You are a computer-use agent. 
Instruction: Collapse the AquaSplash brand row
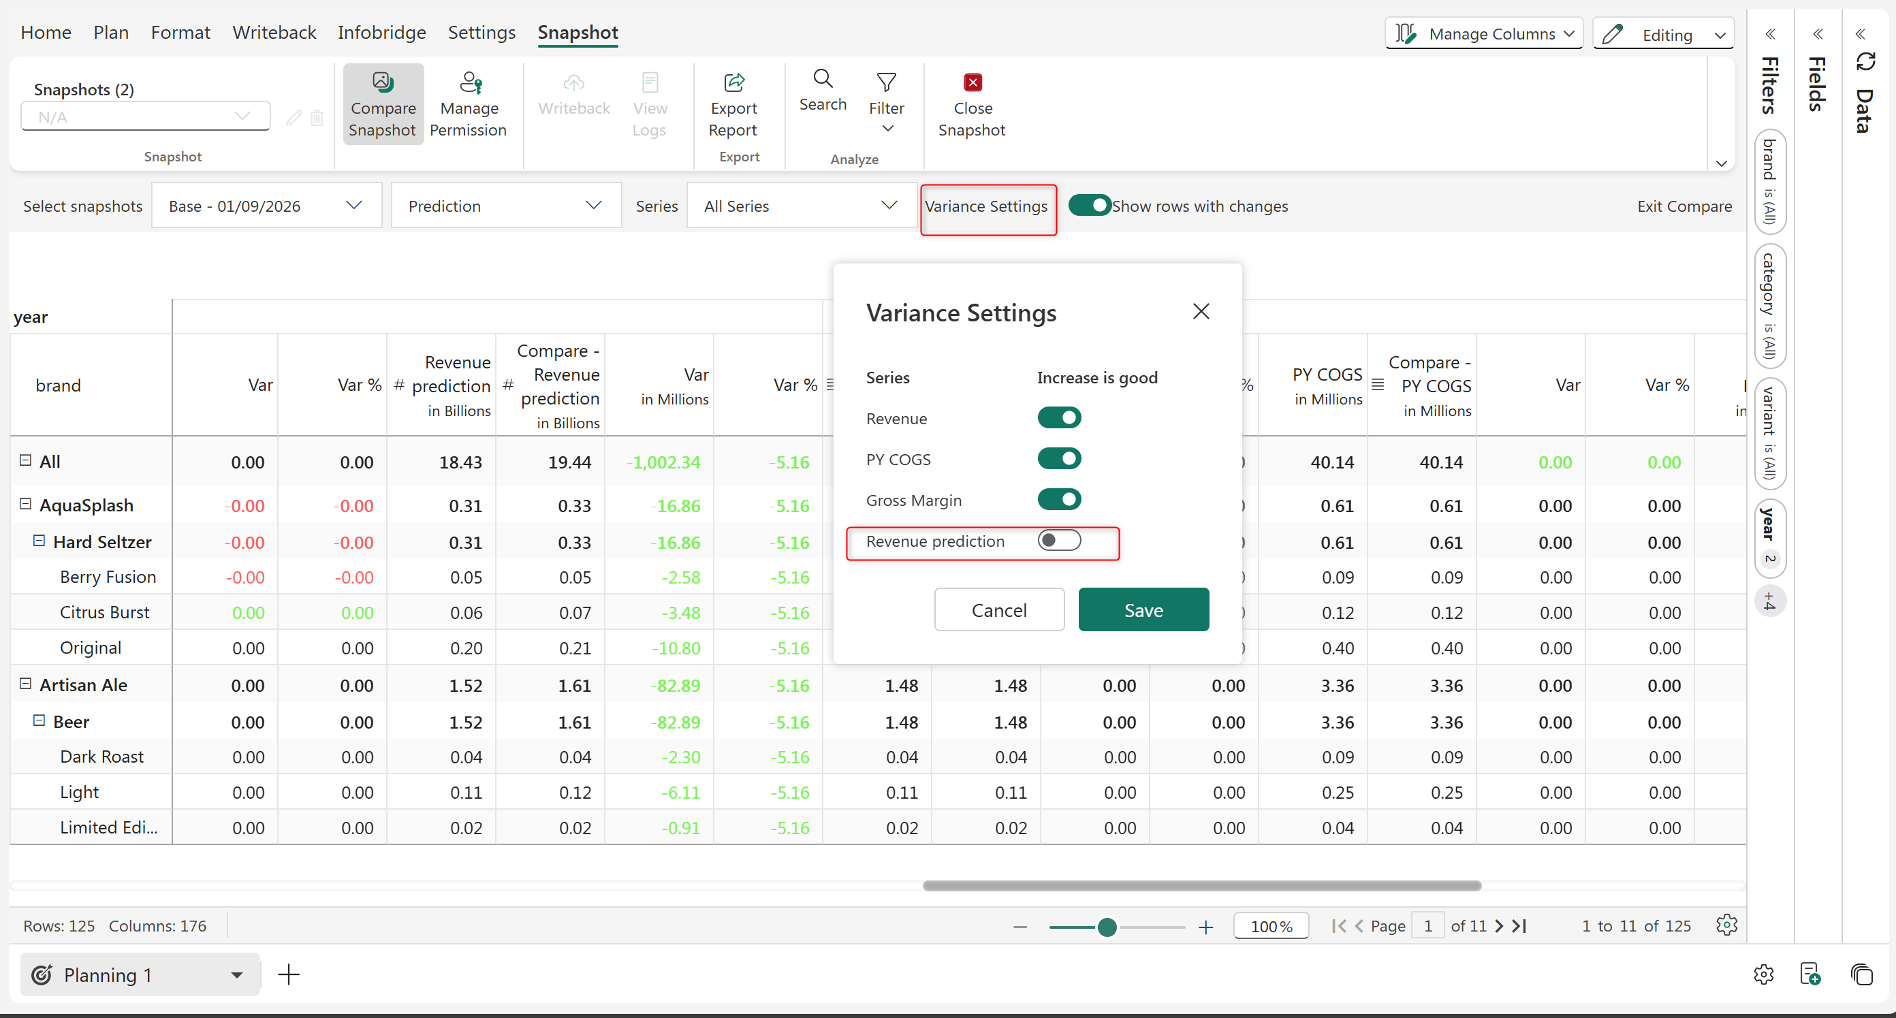pyautogui.click(x=26, y=504)
